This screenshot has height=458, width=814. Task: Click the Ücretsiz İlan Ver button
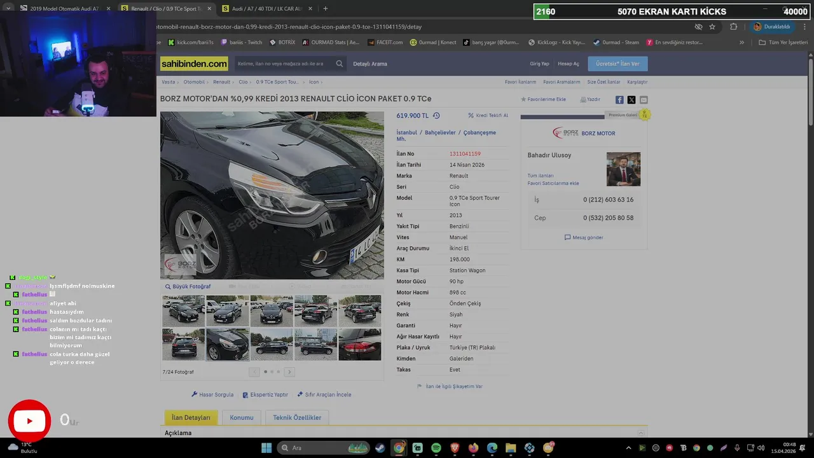[617, 64]
